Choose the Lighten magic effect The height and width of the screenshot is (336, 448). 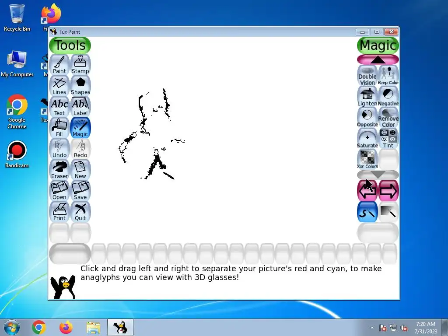(x=367, y=97)
